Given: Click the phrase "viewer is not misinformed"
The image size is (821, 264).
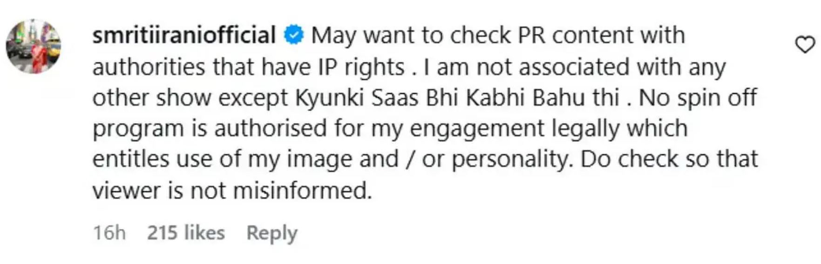Looking at the screenshot, I should pos(232,191).
